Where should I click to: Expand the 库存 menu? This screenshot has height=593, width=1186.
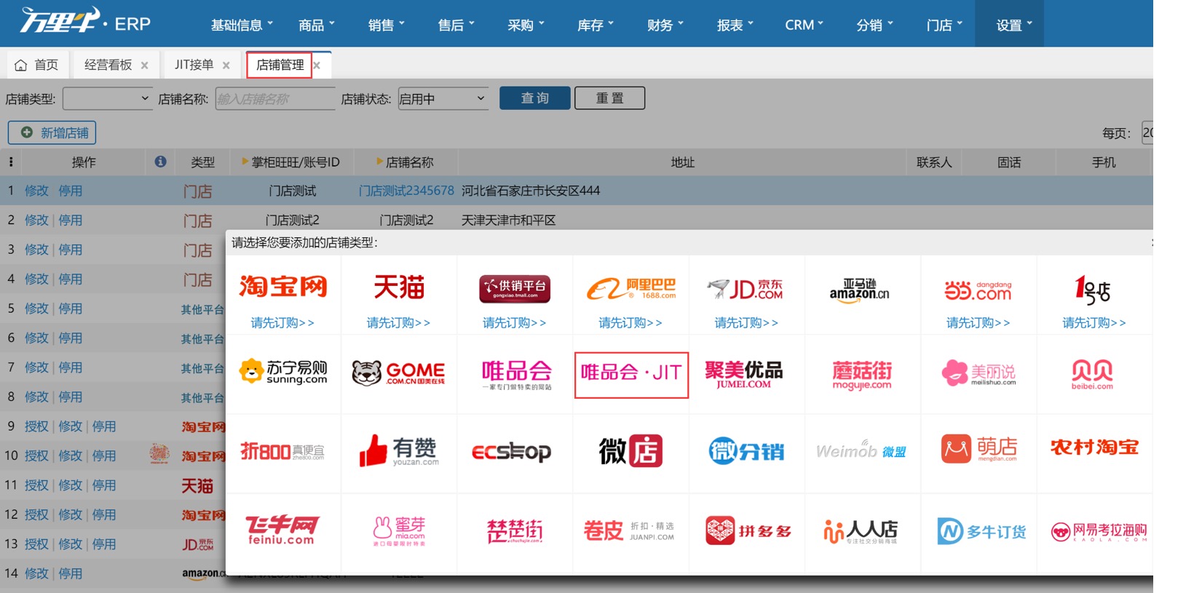pyautogui.click(x=595, y=25)
